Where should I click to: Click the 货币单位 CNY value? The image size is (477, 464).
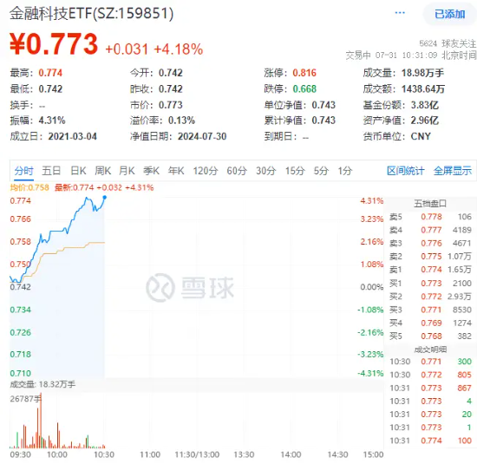point(421,136)
